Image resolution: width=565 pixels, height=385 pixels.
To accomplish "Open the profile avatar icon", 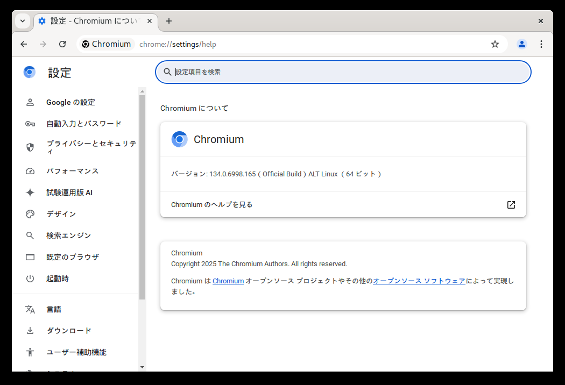I will 521,44.
